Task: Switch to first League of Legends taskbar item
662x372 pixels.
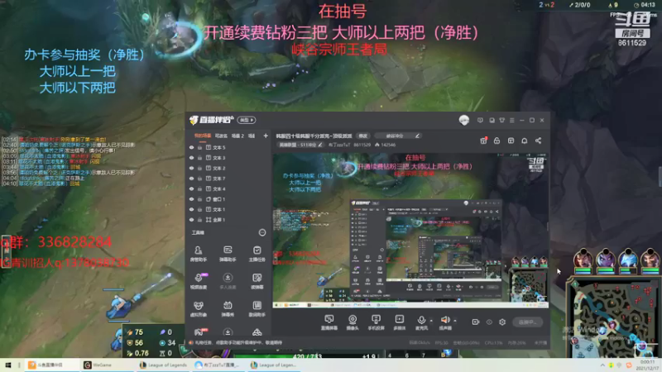Action: pyautogui.click(x=163, y=365)
